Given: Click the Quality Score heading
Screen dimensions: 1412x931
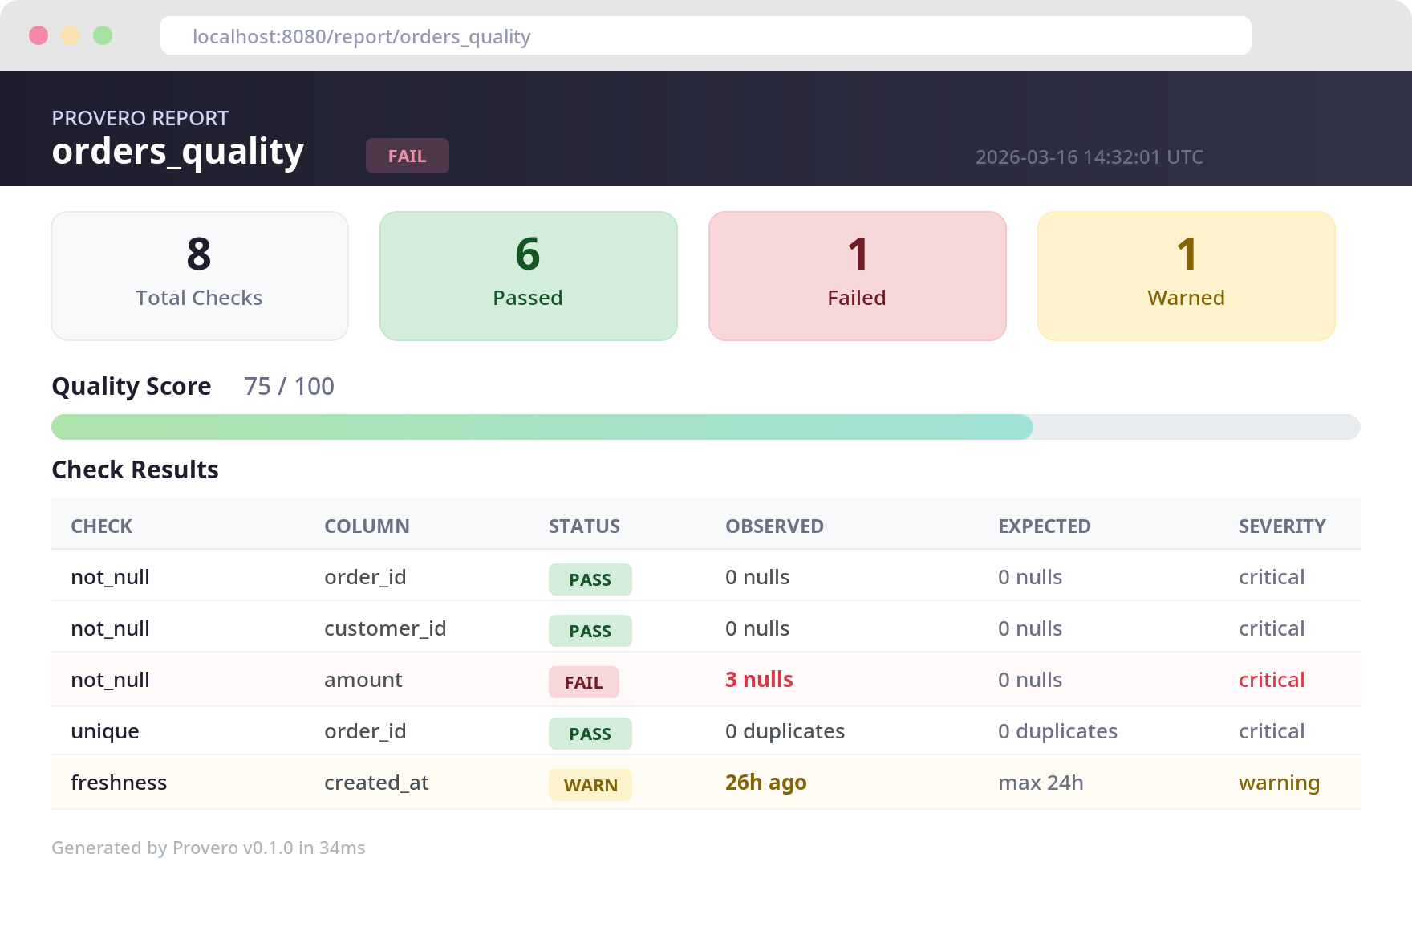Looking at the screenshot, I should pos(131,386).
